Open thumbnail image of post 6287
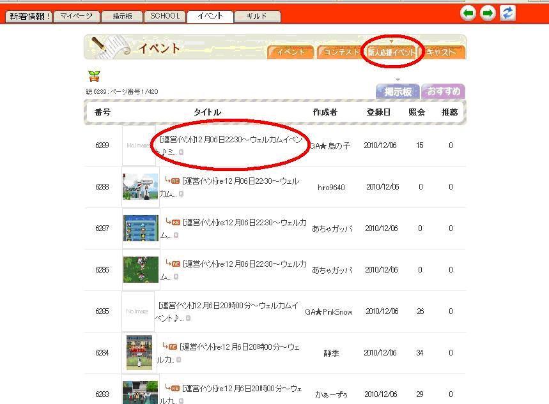549x404 pixels. (141, 228)
